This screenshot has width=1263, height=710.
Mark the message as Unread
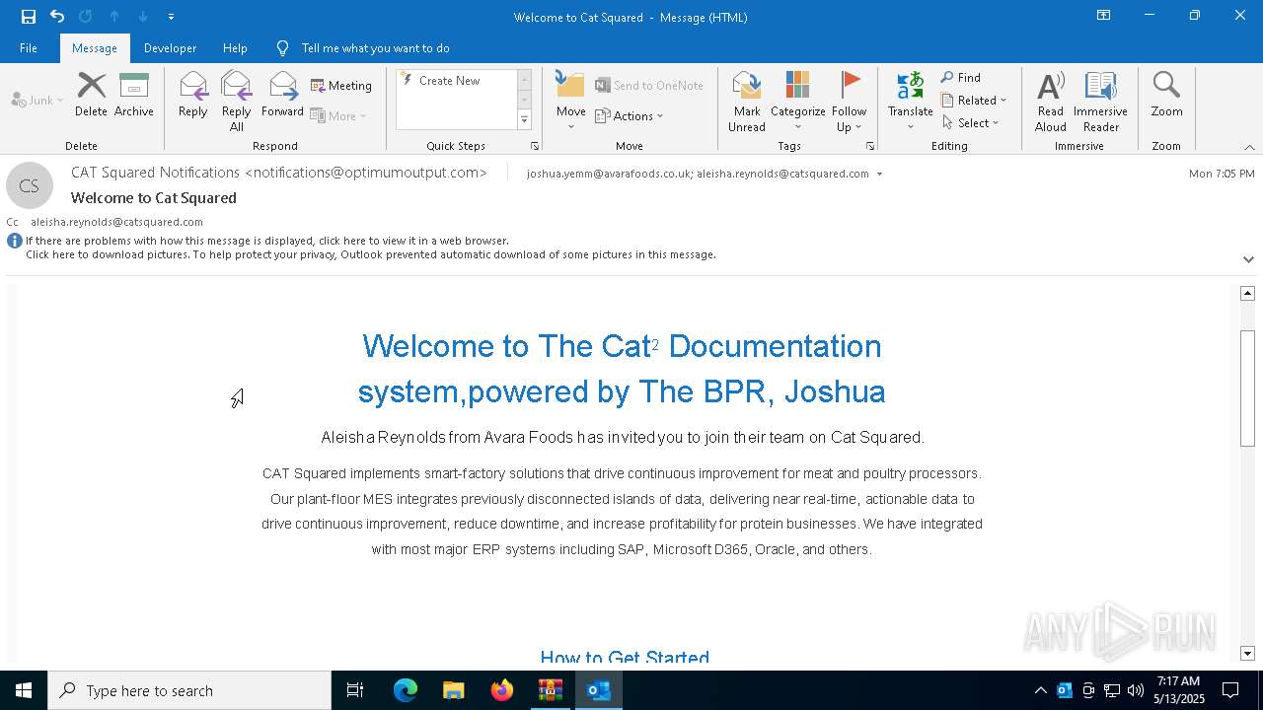pos(747,102)
